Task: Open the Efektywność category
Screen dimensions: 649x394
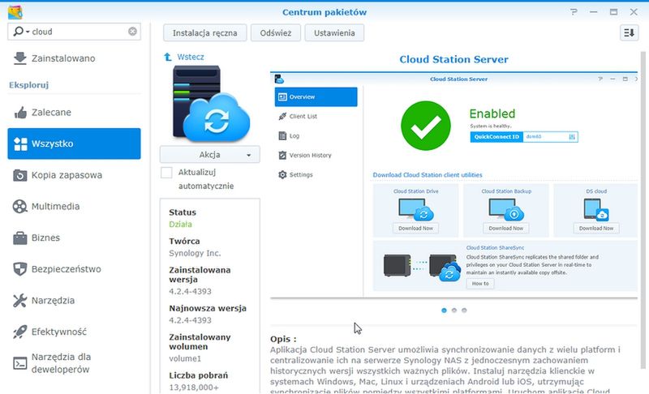Action: click(74, 332)
